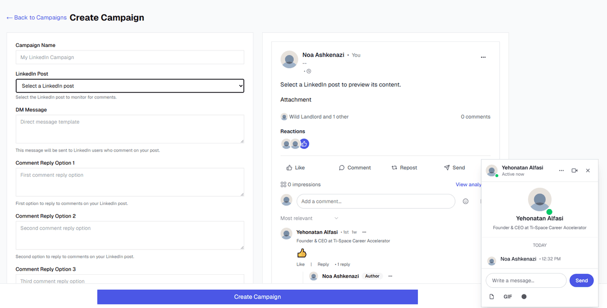The width and height of the screenshot is (607, 308).
Task: Open View analytics for the post
Action: coord(468,184)
